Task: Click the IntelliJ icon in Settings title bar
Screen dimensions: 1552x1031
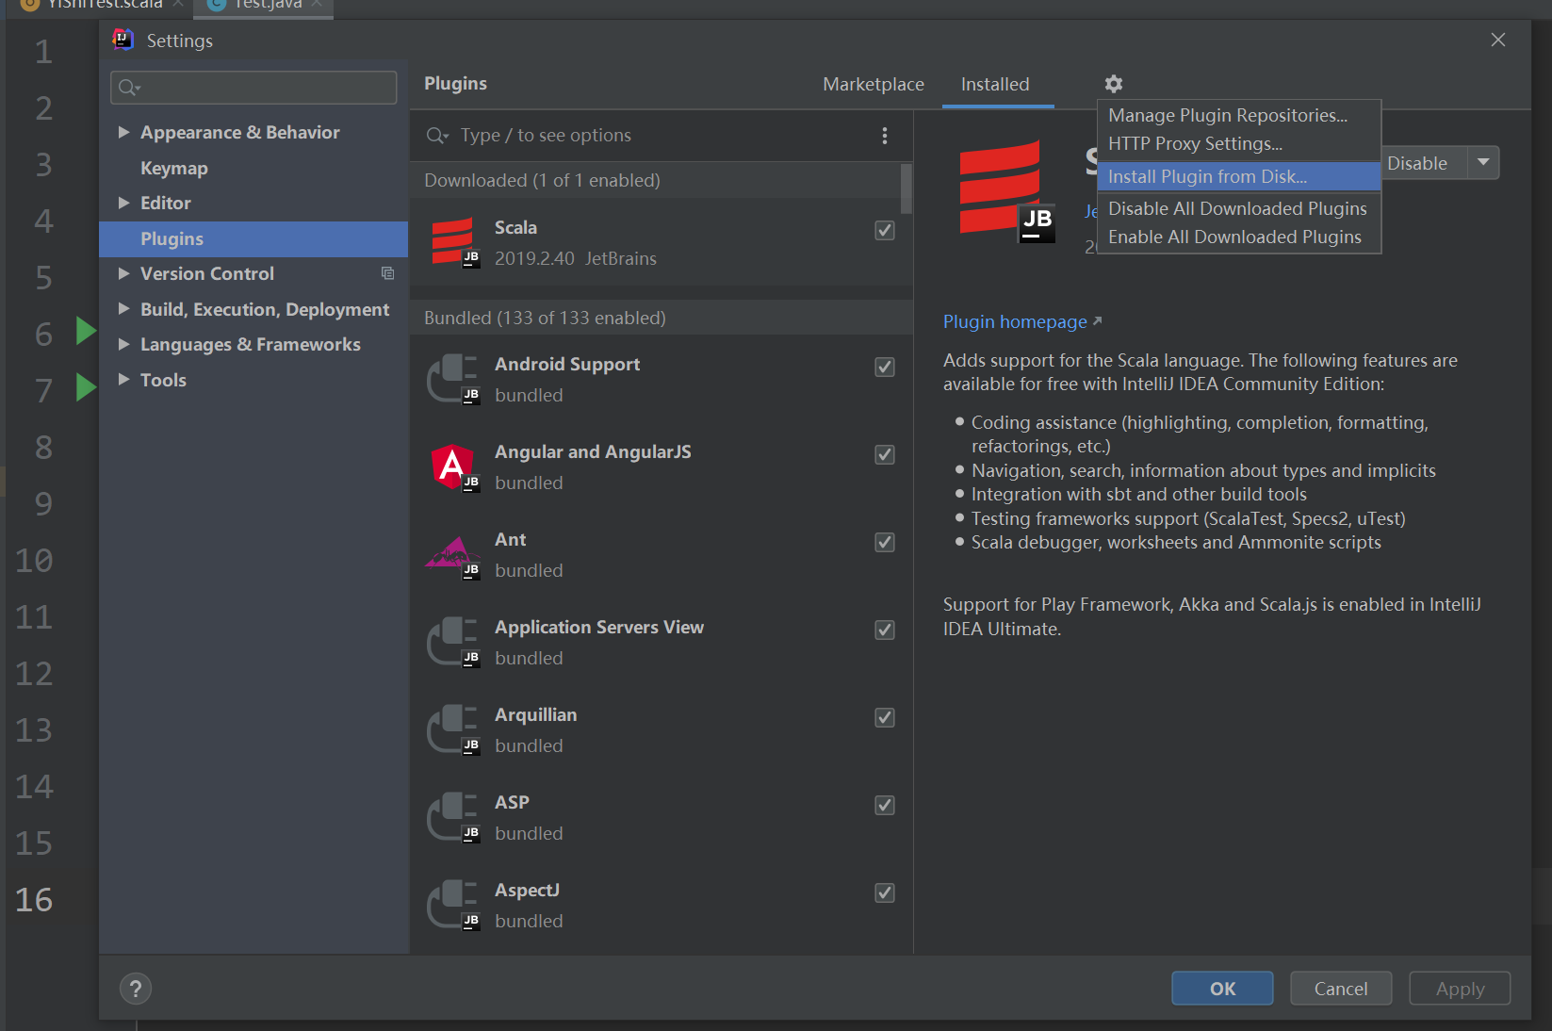Action: click(123, 40)
